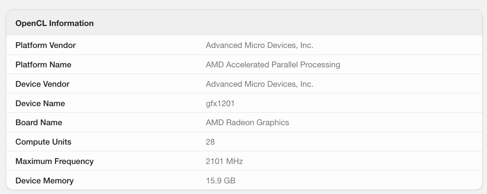The image size is (487, 194).
Task: Click AMD Accelerated Parallel Processing text
Action: (273, 65)
